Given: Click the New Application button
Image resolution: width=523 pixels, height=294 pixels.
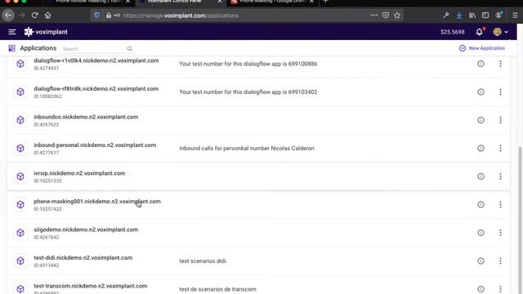Looking at the screenshot, I should (482, 48).
